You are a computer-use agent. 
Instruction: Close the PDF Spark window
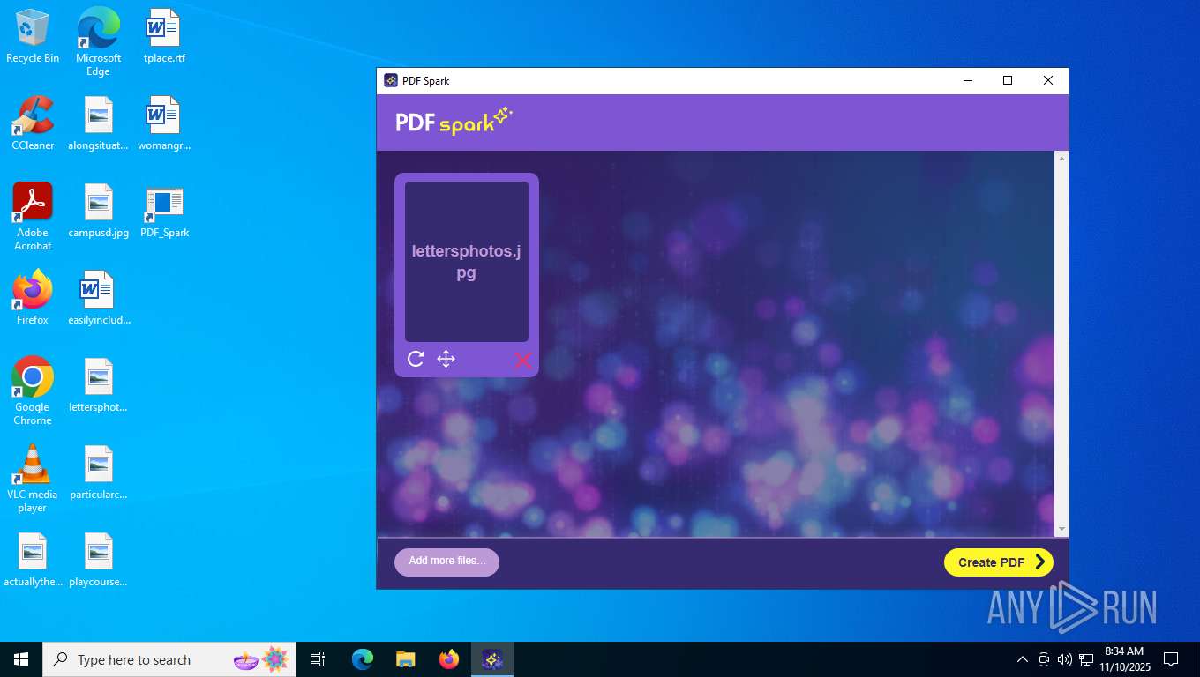click(1048, 80)
